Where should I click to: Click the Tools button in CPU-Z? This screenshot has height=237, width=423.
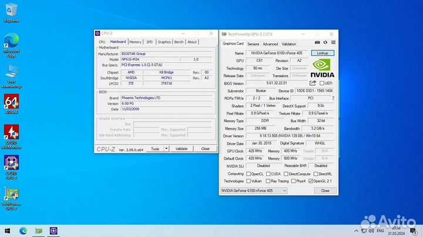point(155,148)
